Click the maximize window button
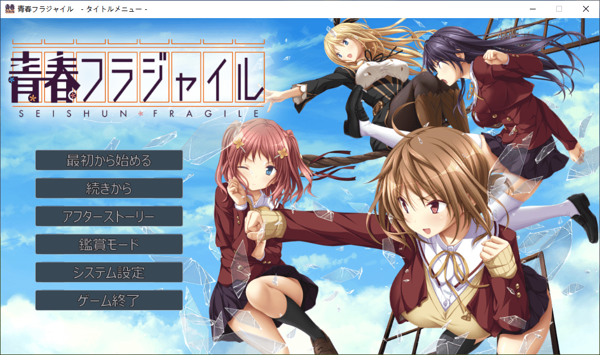This screenshot has height=355, width=600. (559, 9)
